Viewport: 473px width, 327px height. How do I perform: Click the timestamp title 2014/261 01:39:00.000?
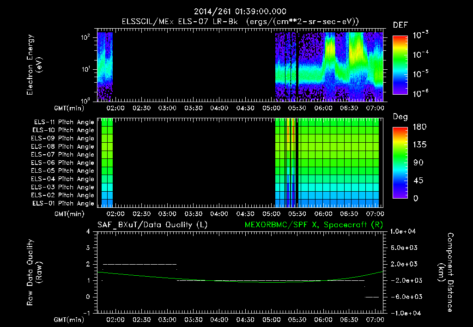click(240, 12)
